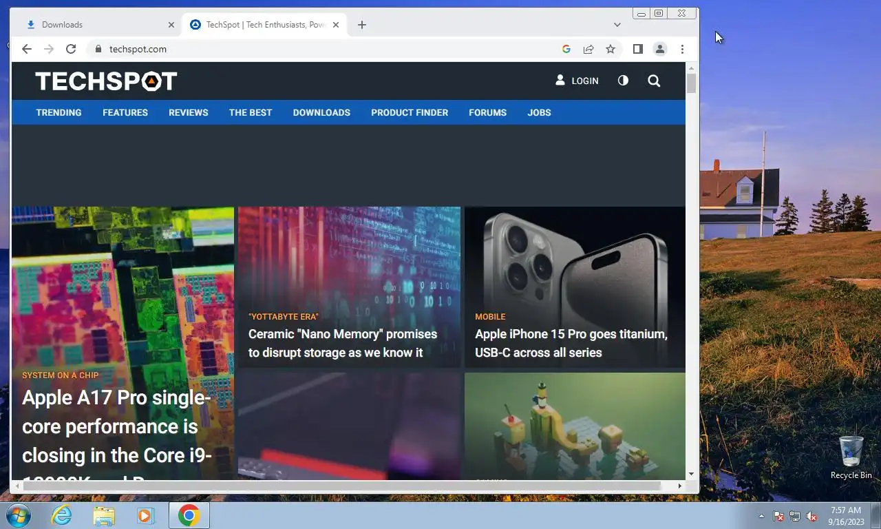
Task: Open Windows Media Player from the taskbar
Action: point(145,515)
